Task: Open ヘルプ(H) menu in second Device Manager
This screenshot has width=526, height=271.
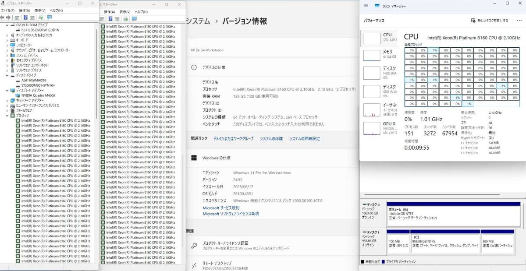Action: click(x=141, y=12)
